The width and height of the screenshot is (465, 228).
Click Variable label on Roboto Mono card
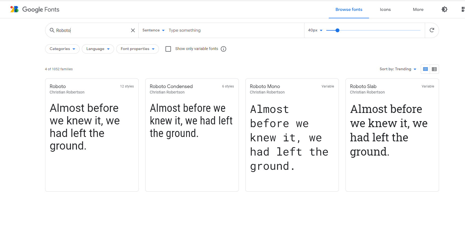(328, 86)
